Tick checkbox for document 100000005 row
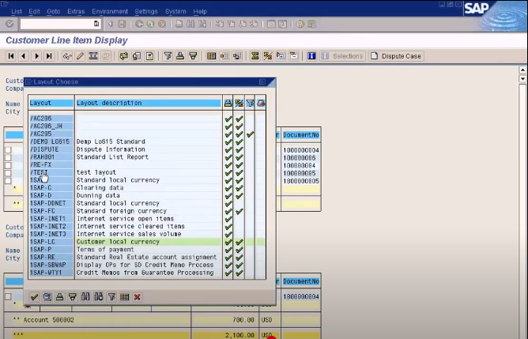This screenshot has width=528, height=339. [x=9, y=173]
